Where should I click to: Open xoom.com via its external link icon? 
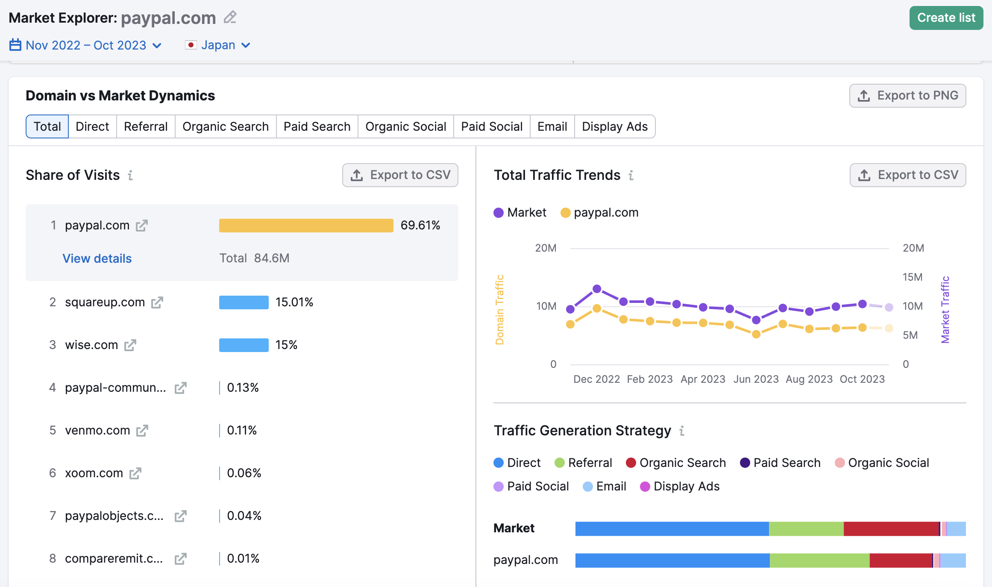pyautogui.click(x=136, y=473)
